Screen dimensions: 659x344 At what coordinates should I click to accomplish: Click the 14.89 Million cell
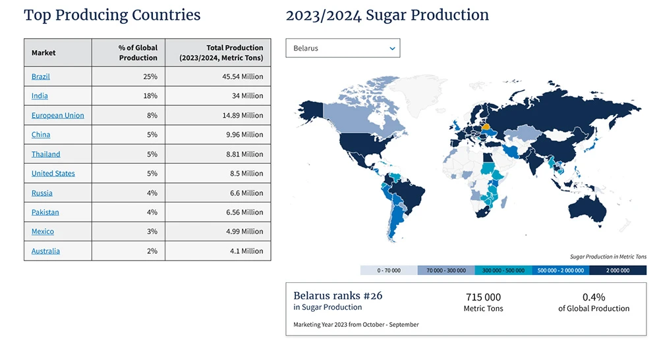pyautogui.click(x=217, y=115)
